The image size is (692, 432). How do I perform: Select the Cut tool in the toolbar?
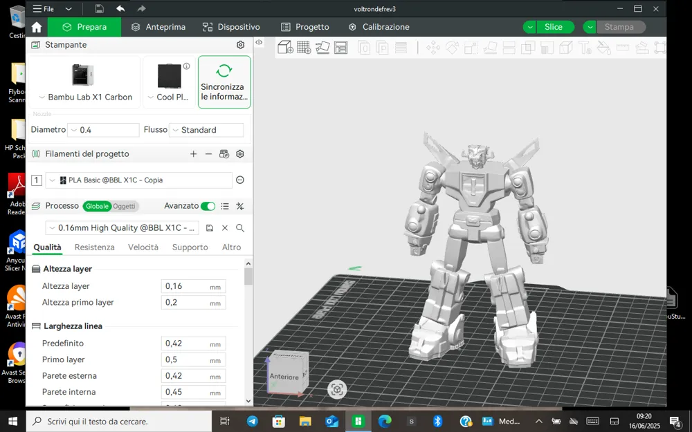tap(509, 47)
